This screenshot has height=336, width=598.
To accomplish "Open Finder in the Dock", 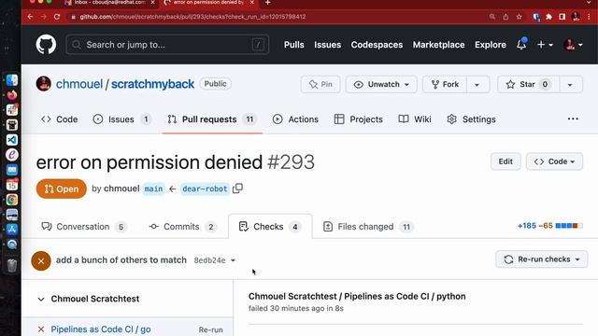I will (x=12, y=80).
